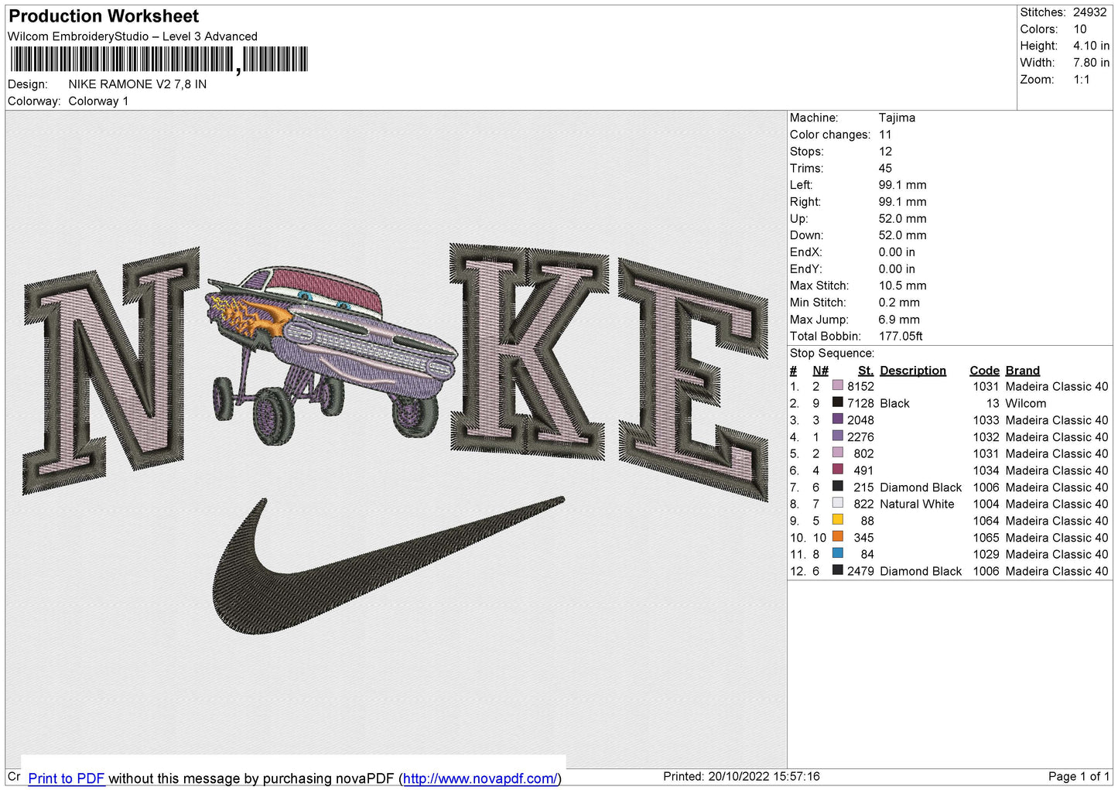Image resolution: width=1118 pixels, height=790 pixels.
Task: Click the printed date 20/10/2022 15:57:16
Action: coord(764,776)
